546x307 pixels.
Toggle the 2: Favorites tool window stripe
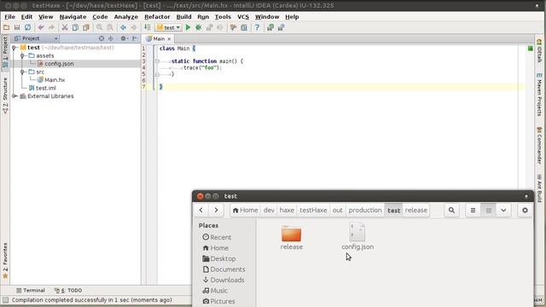point(5,261)
